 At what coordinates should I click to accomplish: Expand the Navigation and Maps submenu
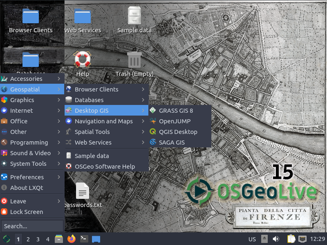click(x=104, y=121)
